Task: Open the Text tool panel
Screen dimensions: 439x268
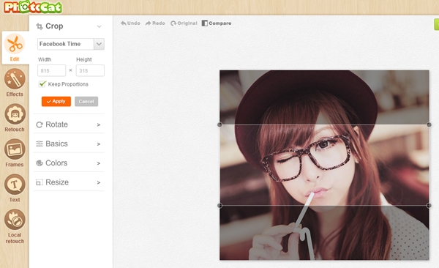Action: pos(15,185)
